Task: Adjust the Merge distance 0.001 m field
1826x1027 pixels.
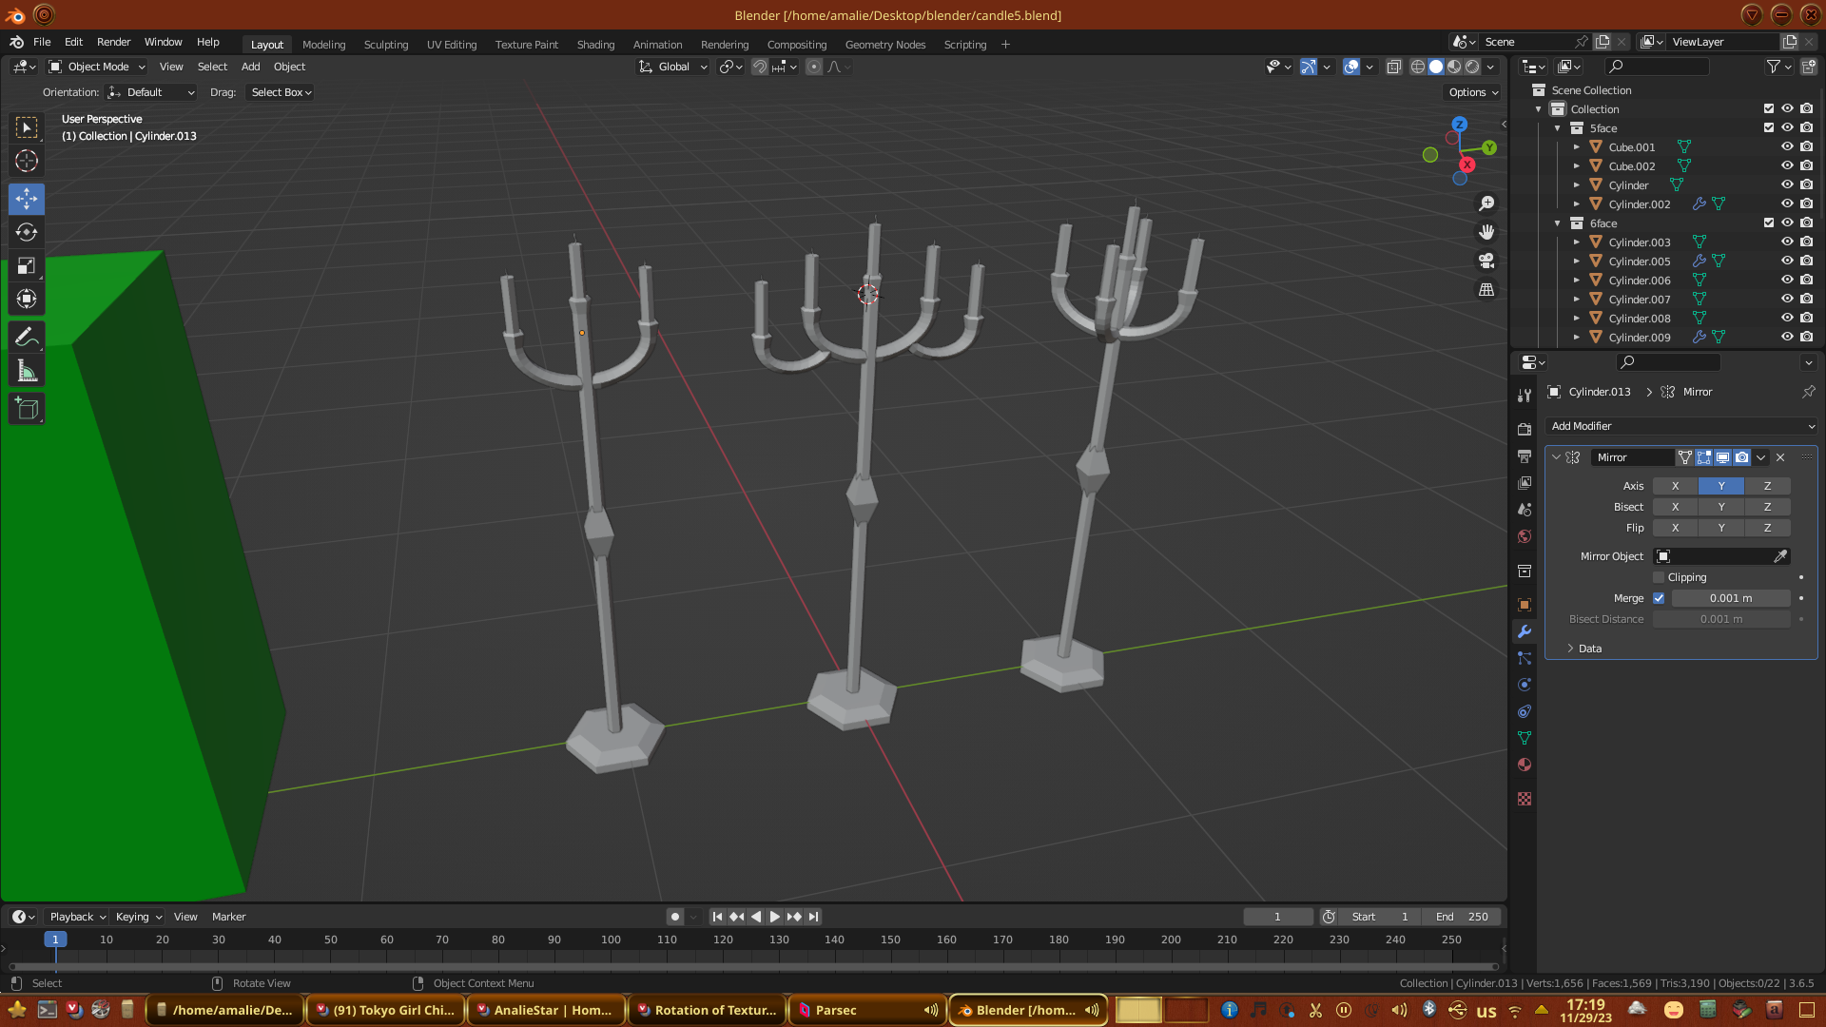Action: (x=1730, y=598)
